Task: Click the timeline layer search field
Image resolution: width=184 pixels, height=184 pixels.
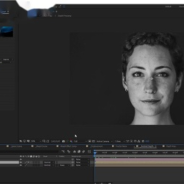Action: 29,151
